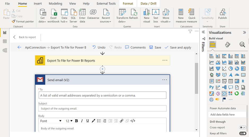Toggle bold in the Body editor
249x137 pixels.
pos(76,121)
